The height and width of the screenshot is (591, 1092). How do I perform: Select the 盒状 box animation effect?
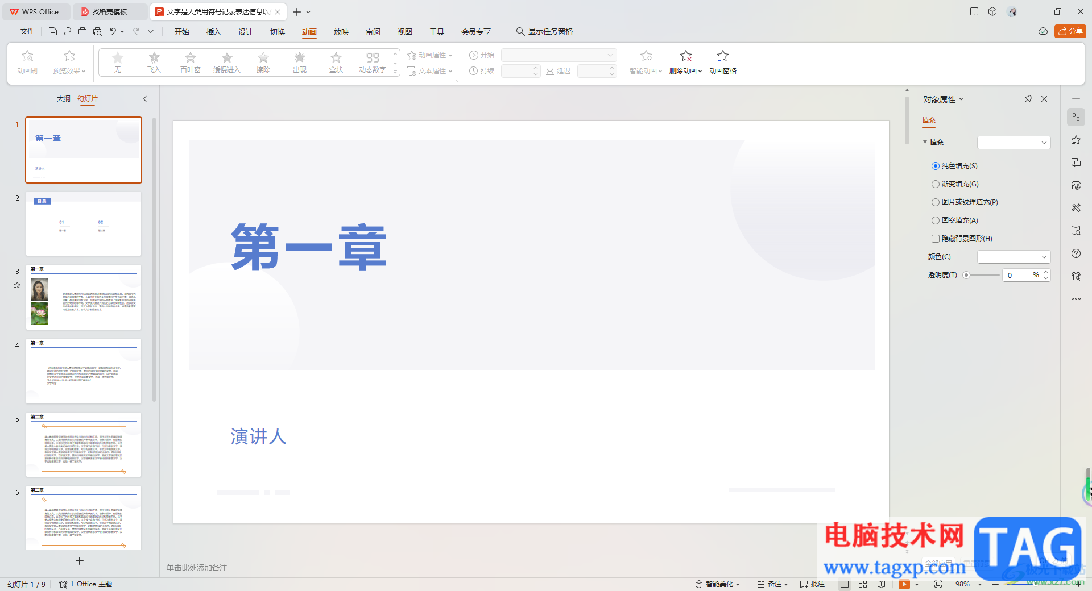tap(336, 63)
